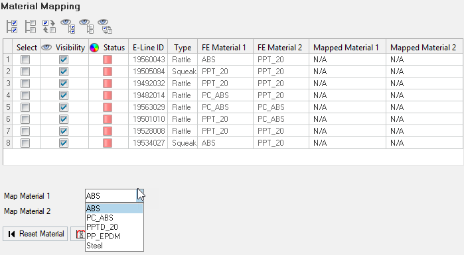Tick Select checkbox for E-Line 19528008
Screen dimensions: 464x255
(x=25, y=131)
